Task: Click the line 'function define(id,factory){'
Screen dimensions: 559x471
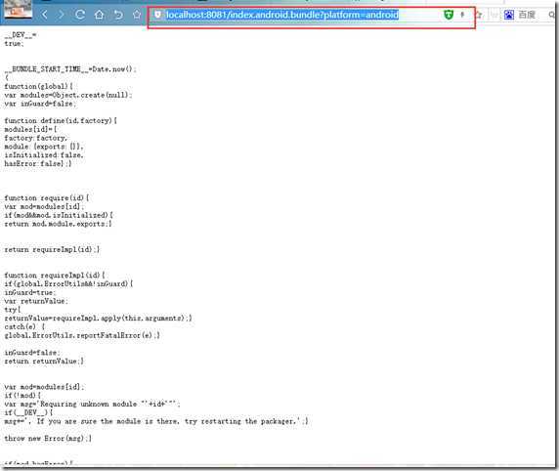Action: click(x=61, y=120)
